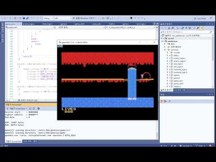Viewport: 216px width, 162px height.
Task: Select helpers.c in Solution Explorer
Action: pos(177,86)
